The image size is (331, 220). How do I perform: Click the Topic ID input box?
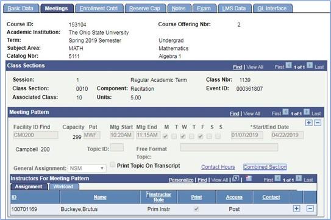[x=117, y=147]
